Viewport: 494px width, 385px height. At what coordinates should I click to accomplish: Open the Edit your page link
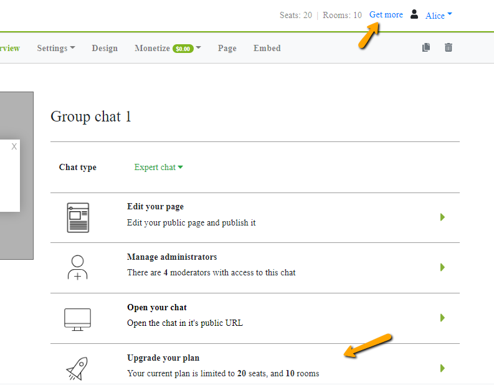(155, 207)
